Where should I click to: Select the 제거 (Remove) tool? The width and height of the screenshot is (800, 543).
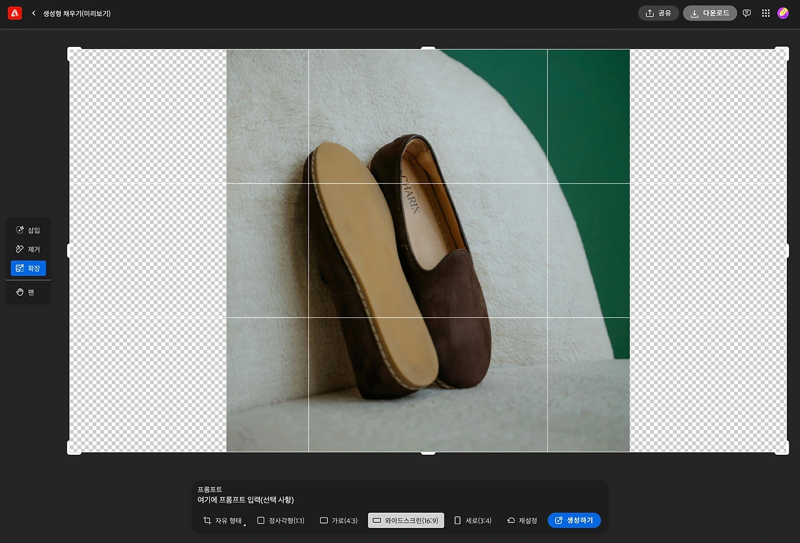28,249
